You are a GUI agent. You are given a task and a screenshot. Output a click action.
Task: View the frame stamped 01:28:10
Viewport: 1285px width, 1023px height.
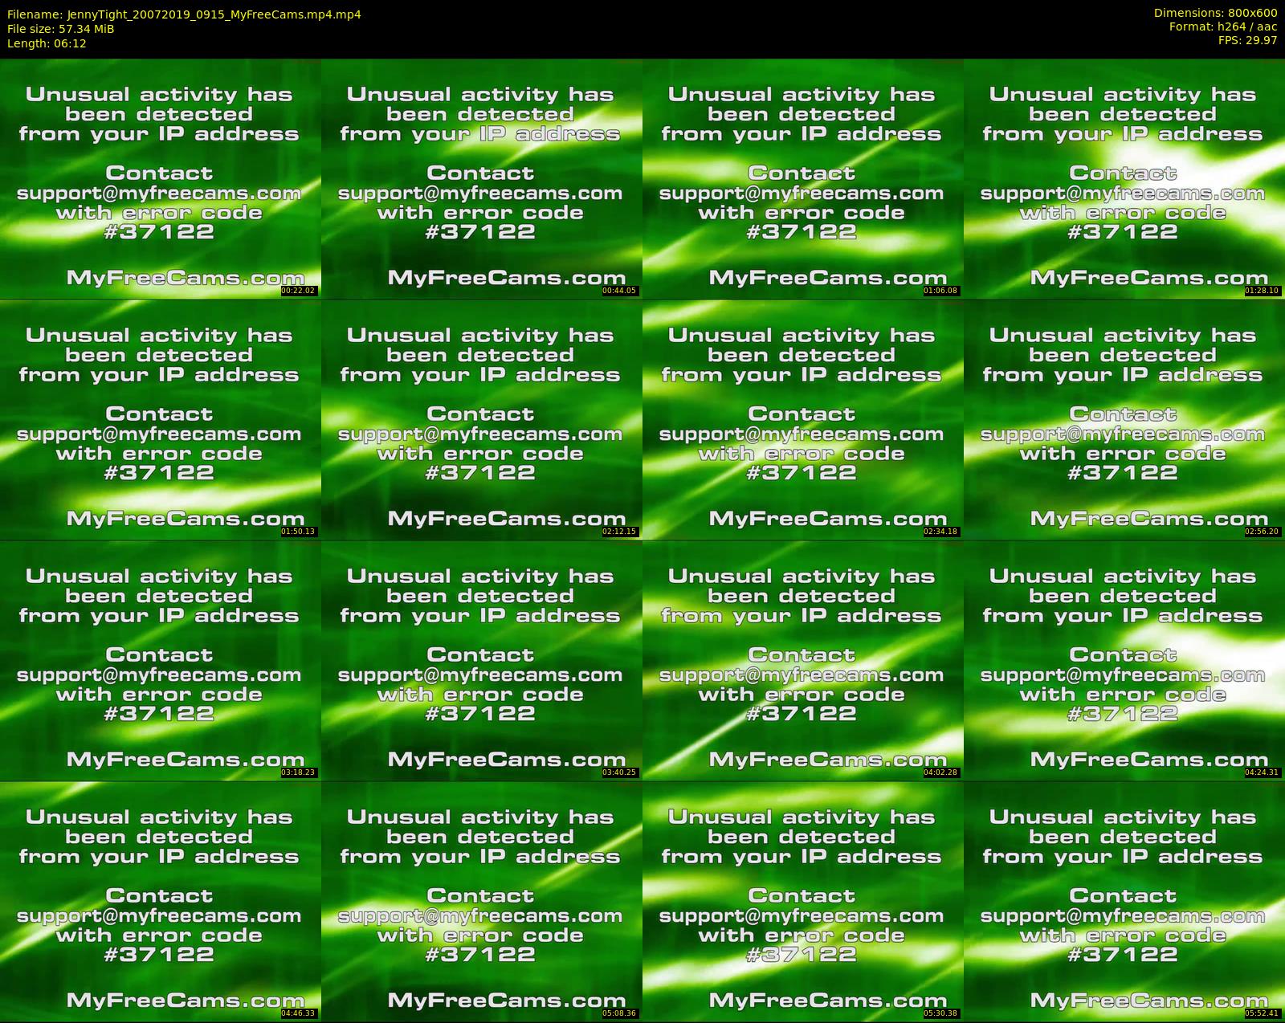click(1124, 178)
